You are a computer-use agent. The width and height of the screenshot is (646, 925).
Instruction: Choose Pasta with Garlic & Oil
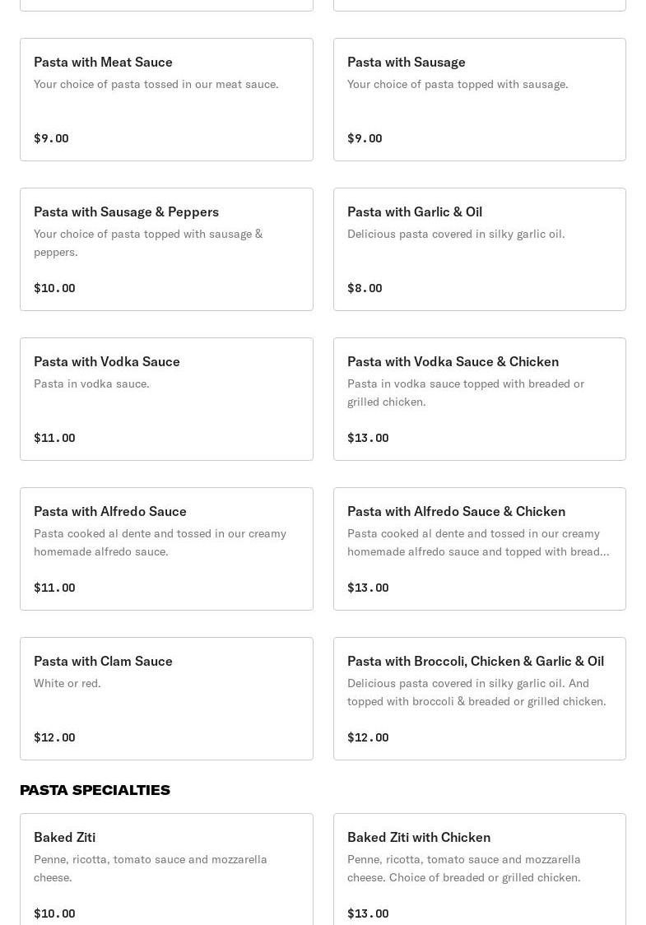479,249
